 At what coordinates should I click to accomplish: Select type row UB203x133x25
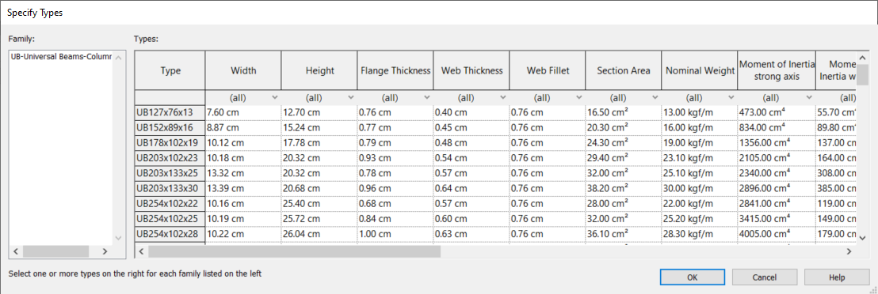coord(170,173)
